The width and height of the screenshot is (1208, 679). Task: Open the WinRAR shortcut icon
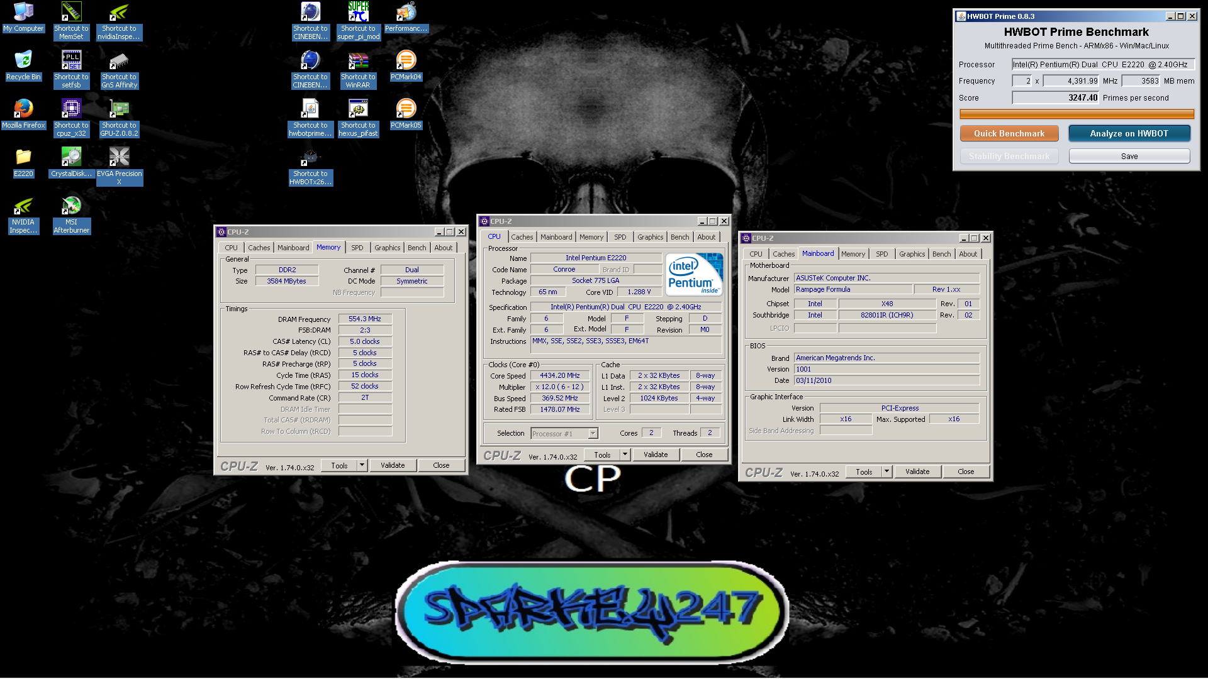[x=358, y=69]
